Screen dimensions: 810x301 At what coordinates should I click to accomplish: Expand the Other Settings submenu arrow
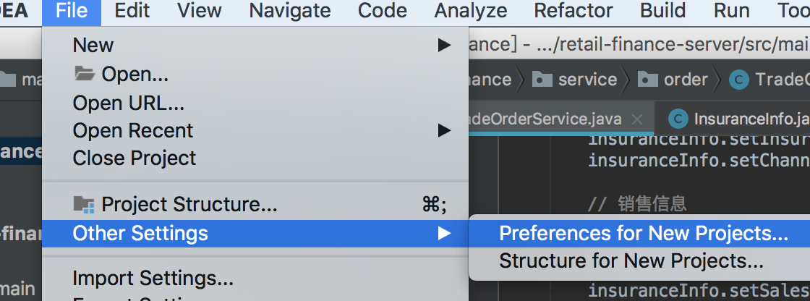444,233
